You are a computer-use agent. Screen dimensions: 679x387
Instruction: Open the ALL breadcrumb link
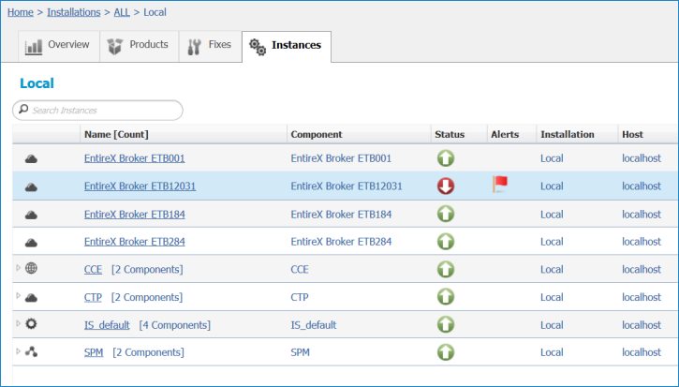122,12
